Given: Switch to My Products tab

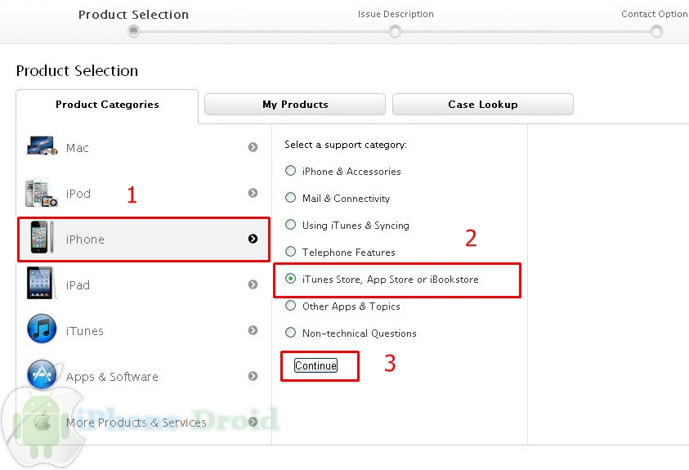Looking at the screenshot, I should point(295,105).
